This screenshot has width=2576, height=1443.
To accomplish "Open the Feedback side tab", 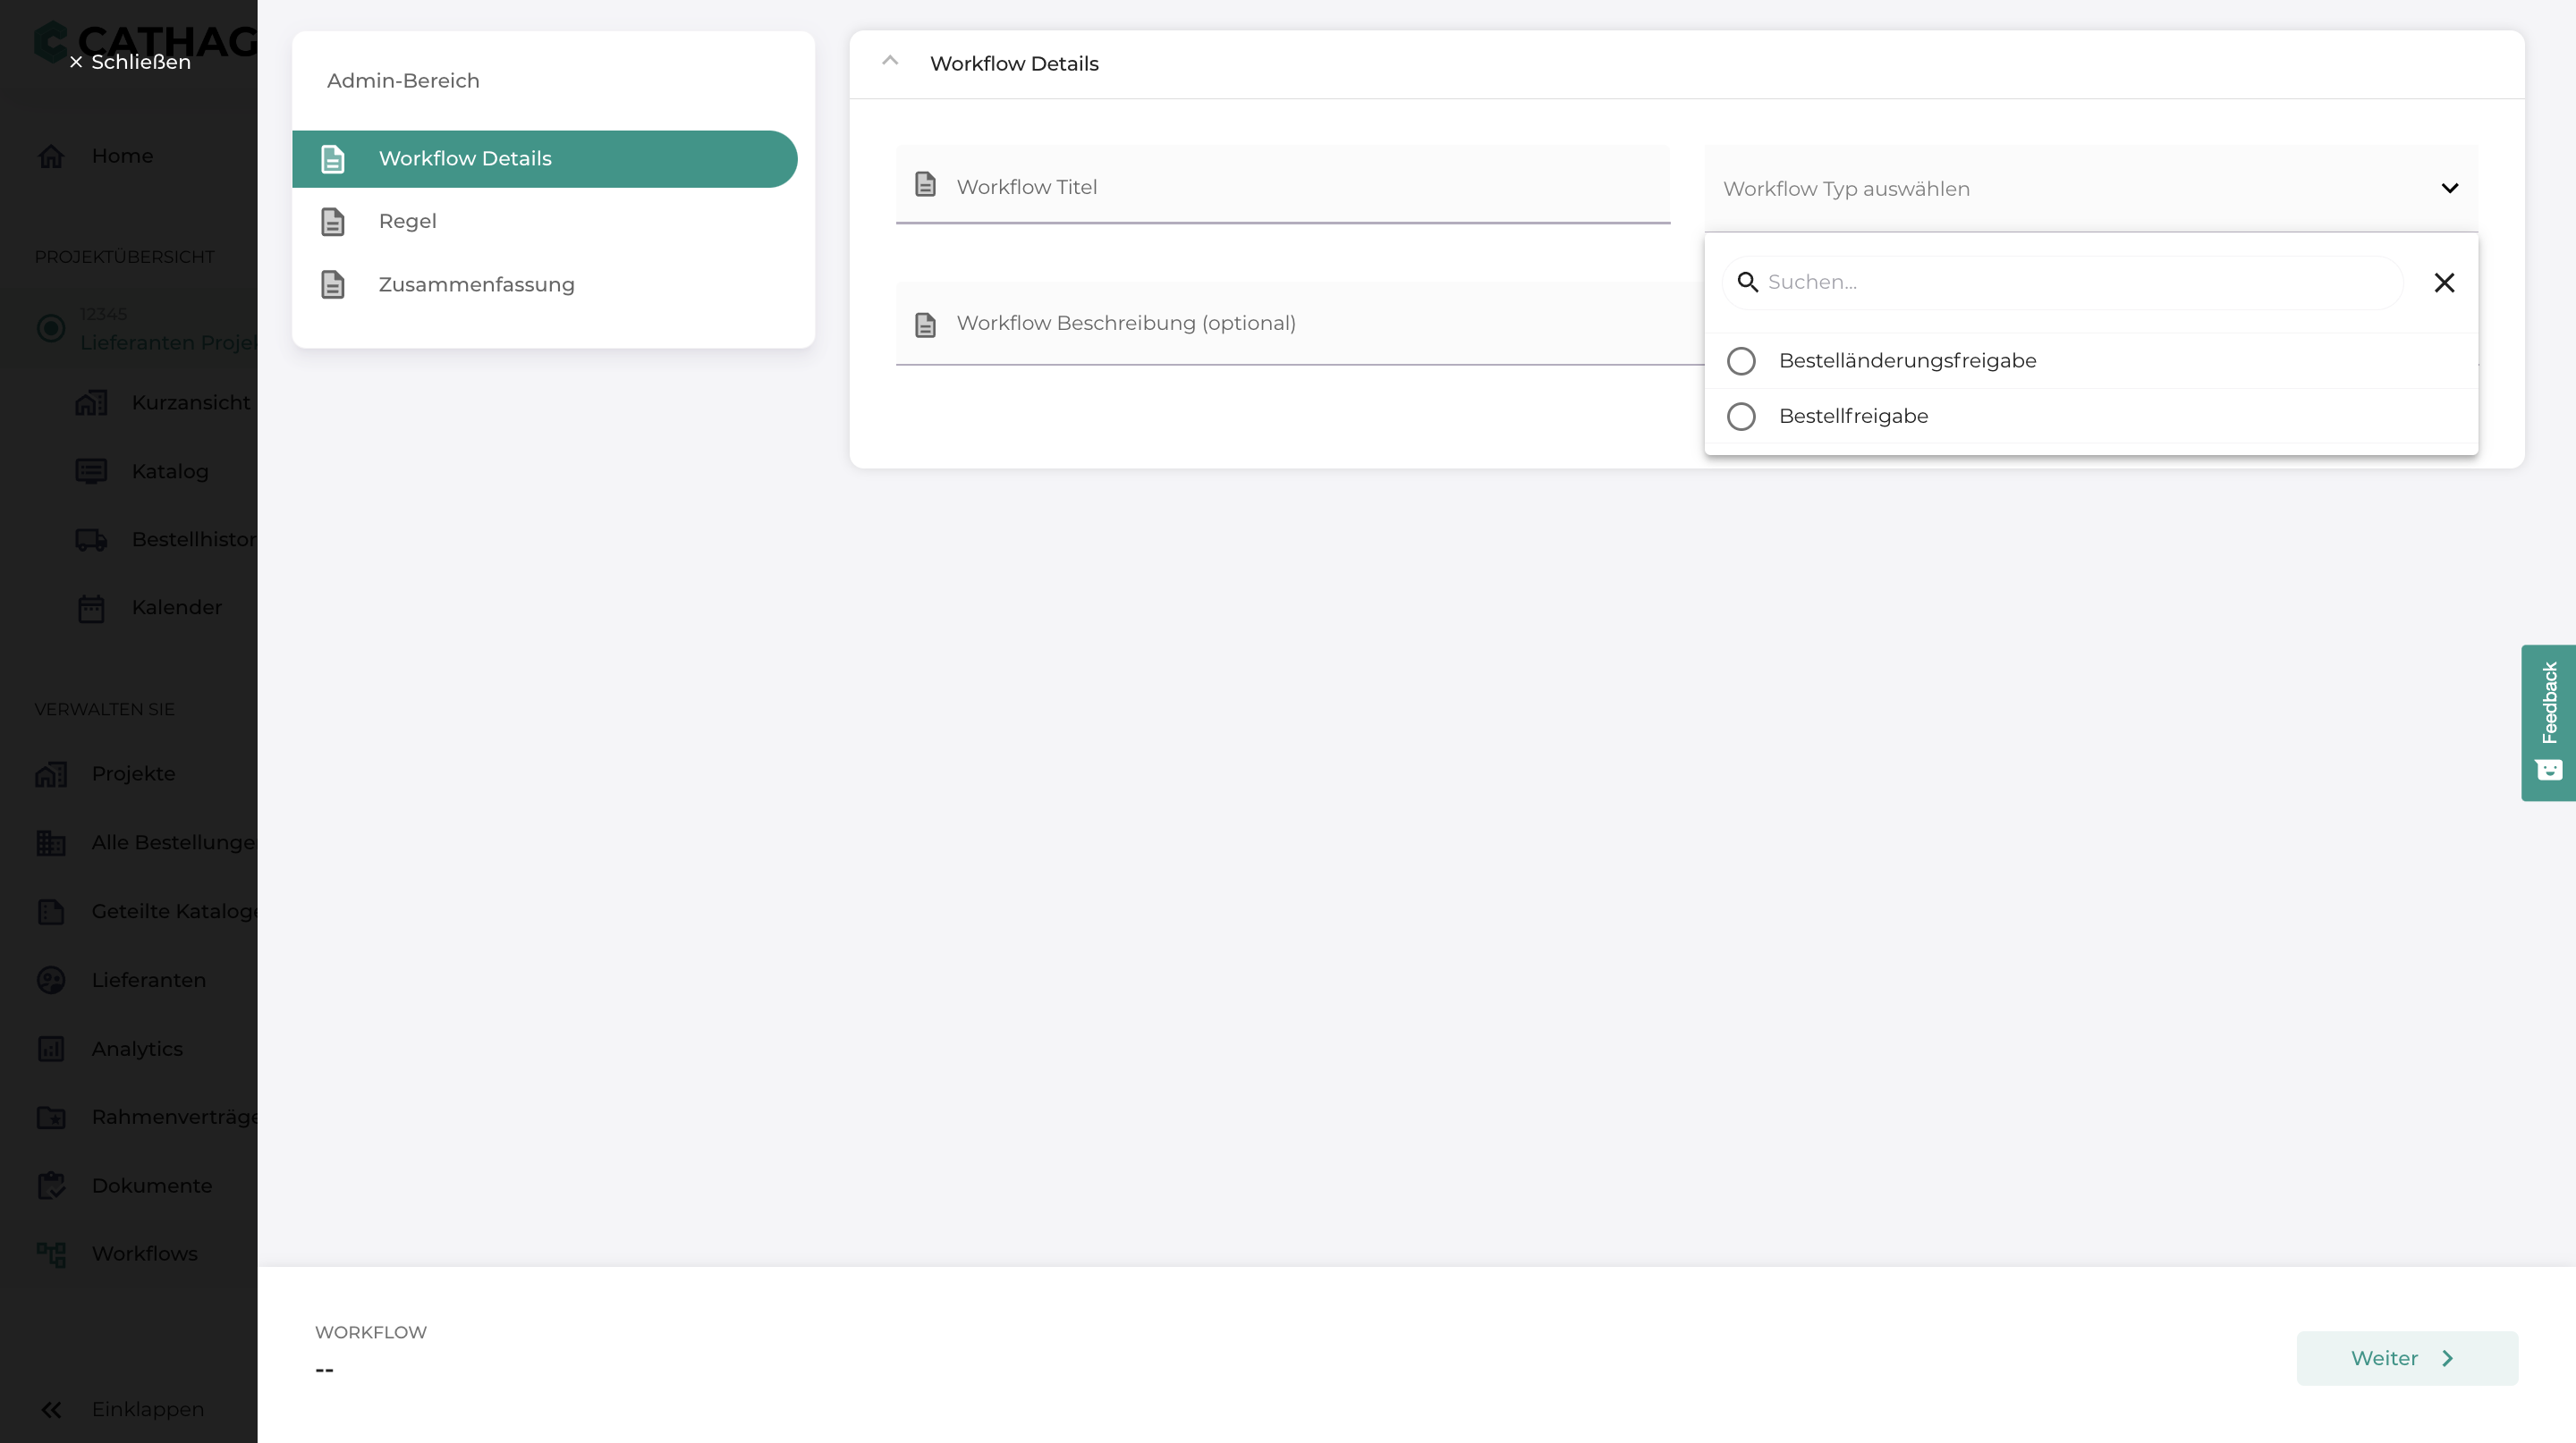I will point(2548,723).
